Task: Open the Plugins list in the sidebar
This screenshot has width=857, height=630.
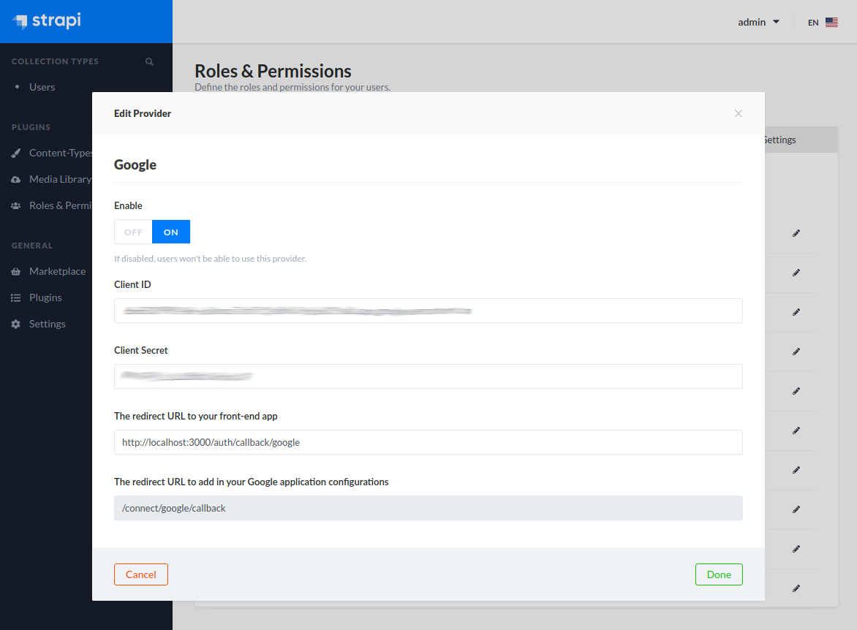Action: 45,297
